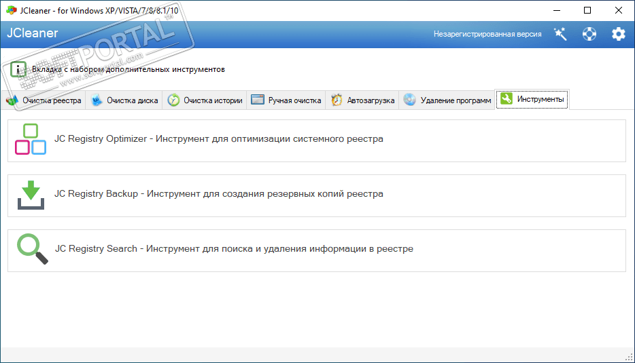Launch JC Registry Backup tool
Screen dimensions: 635x363
(x=317, y=195)
